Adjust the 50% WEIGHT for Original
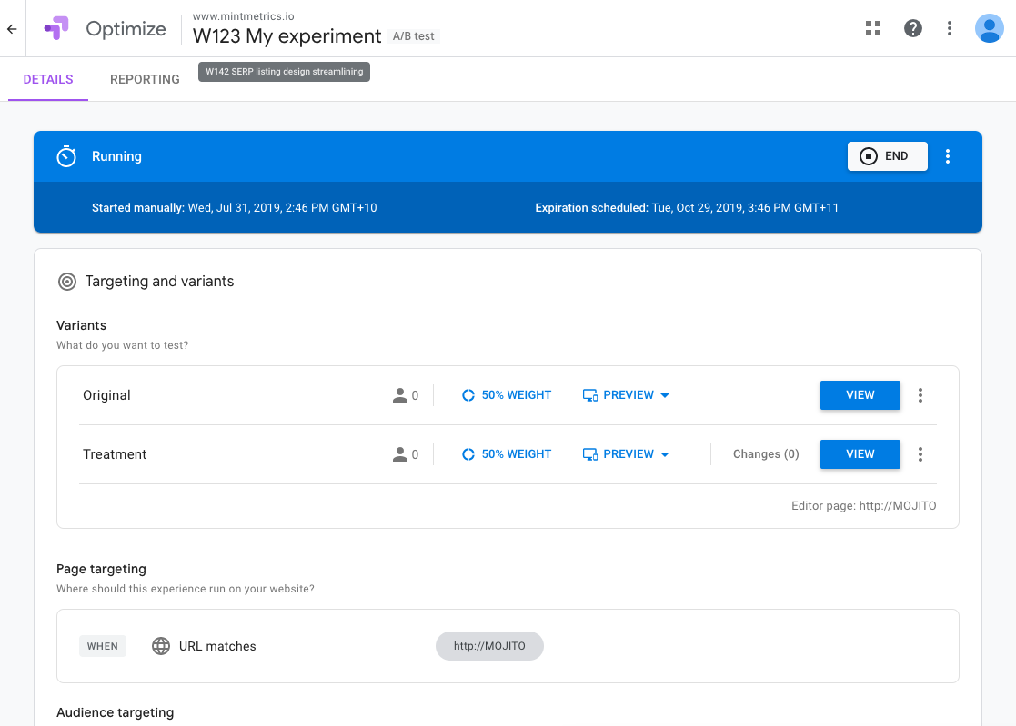This screenshot has width=1016, height=726. (x=506, y=394)
